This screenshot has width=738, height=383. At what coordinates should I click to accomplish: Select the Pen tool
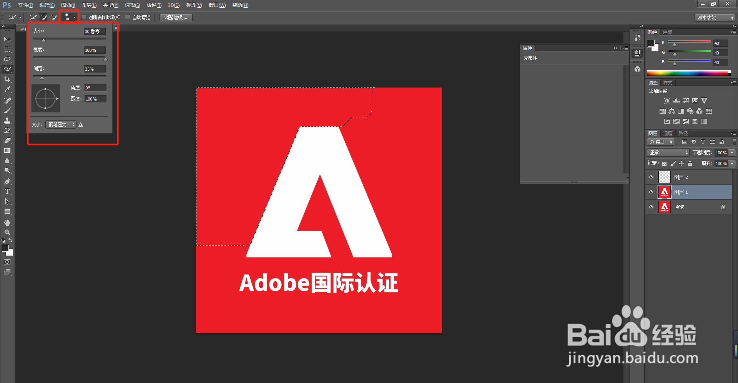[7, 182]
